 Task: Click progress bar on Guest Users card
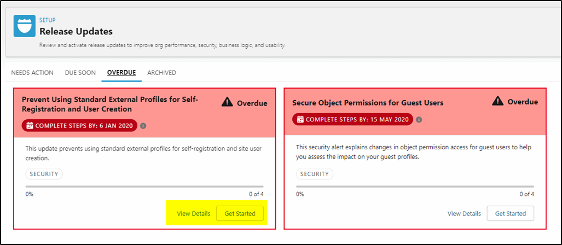pos(415,186)
